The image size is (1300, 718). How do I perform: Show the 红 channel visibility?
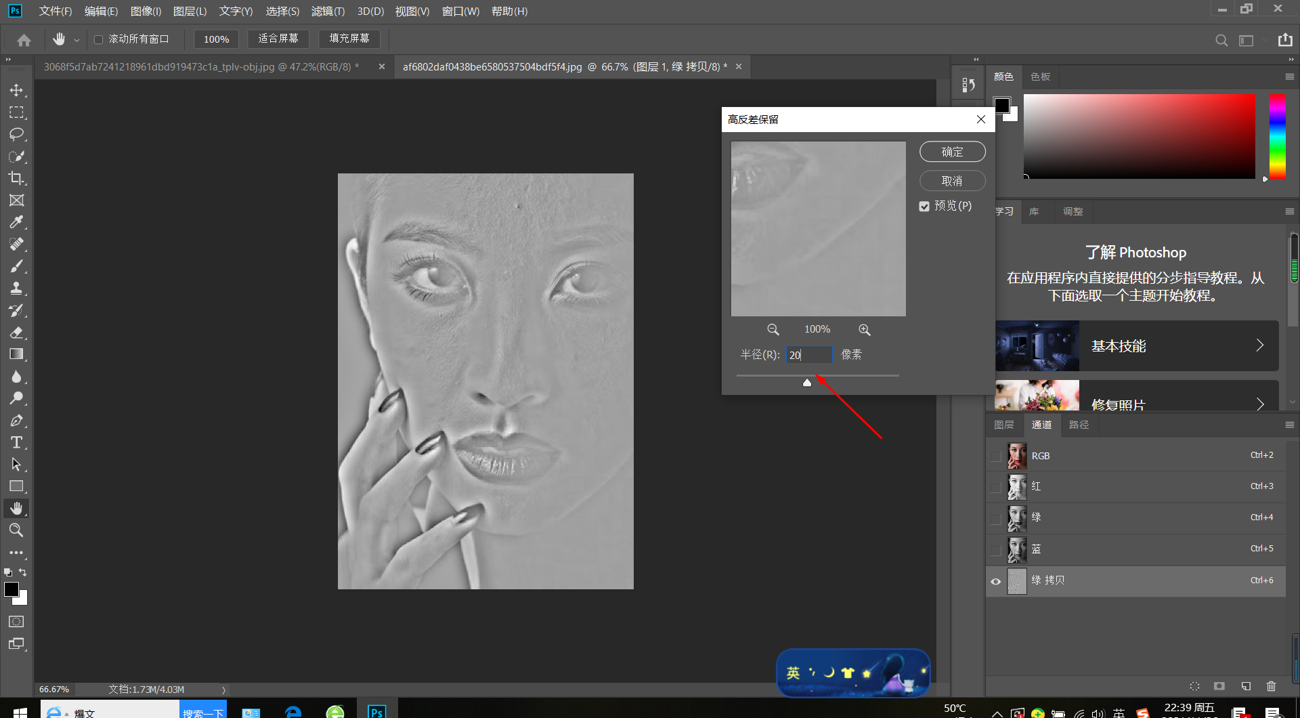[x=996, y=488]
